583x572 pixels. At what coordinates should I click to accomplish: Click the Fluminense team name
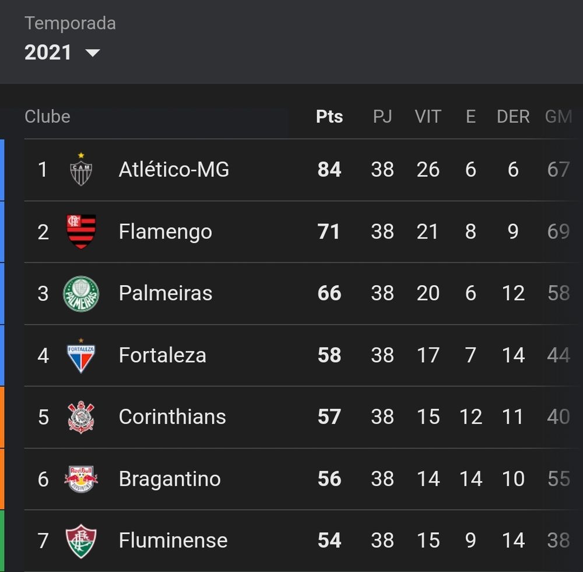173,541
